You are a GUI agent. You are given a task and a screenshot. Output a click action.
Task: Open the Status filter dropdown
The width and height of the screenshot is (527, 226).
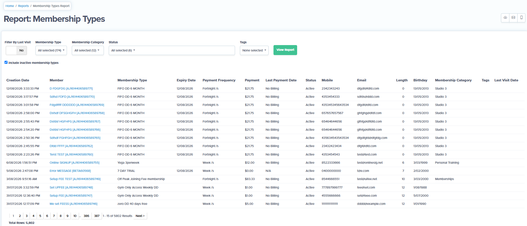tap(172, 51)
